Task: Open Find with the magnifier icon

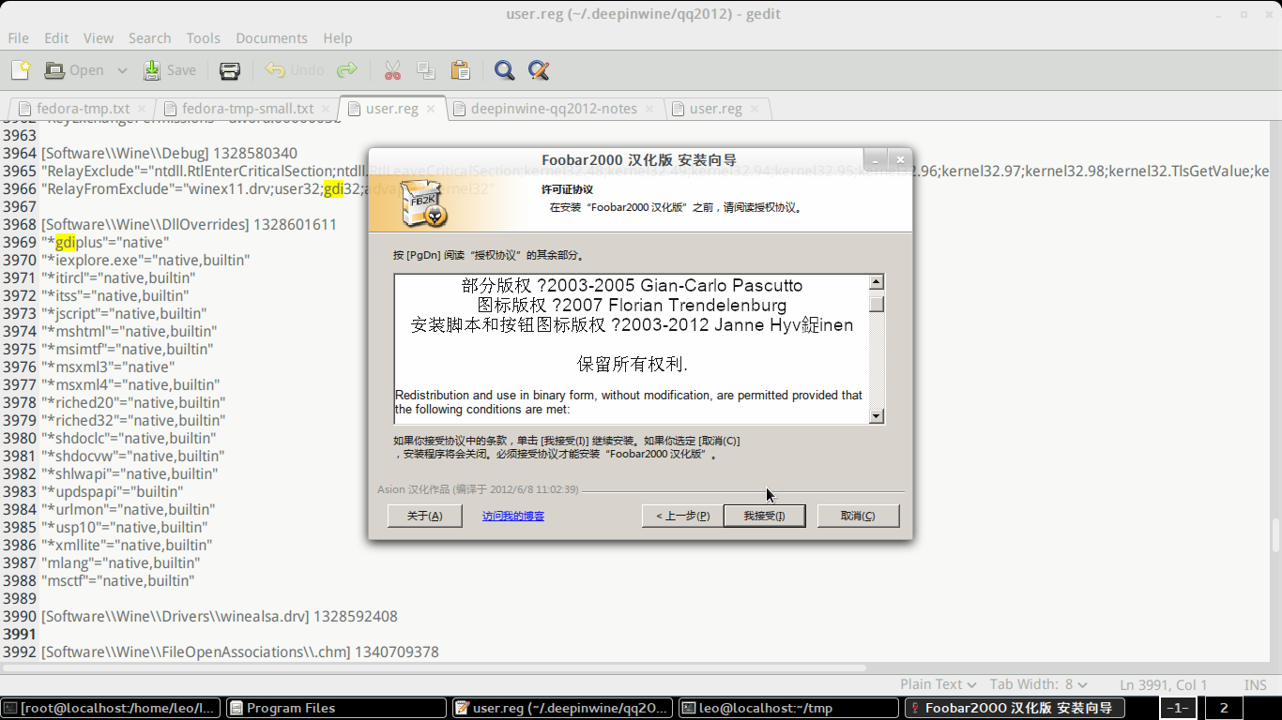Action: 504,70
